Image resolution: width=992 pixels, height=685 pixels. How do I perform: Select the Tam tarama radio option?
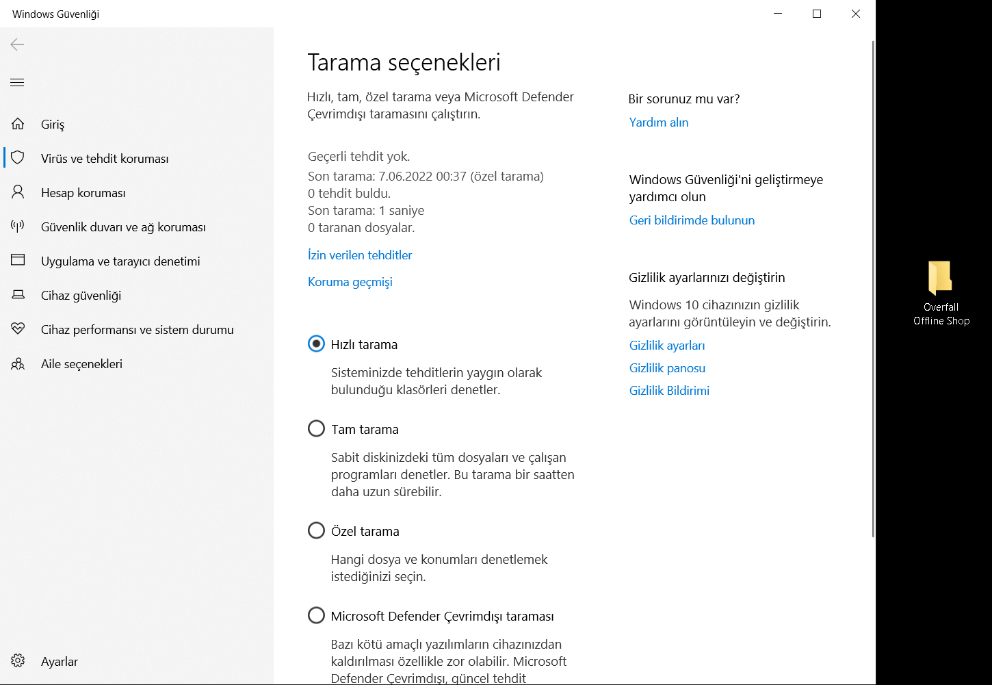point(316,429)
